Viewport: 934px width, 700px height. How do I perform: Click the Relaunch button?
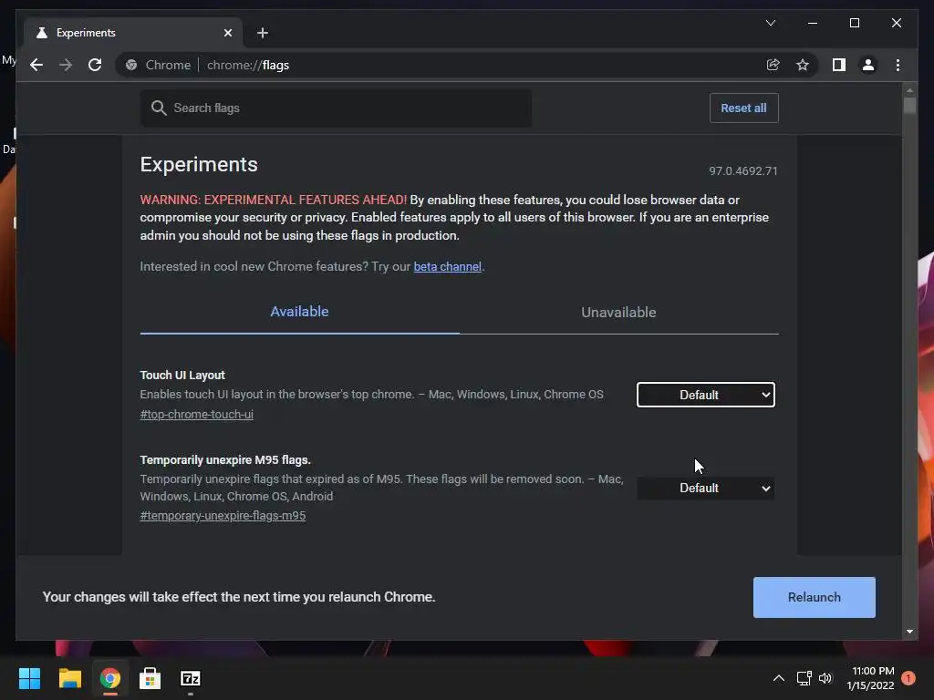(814, 597)
